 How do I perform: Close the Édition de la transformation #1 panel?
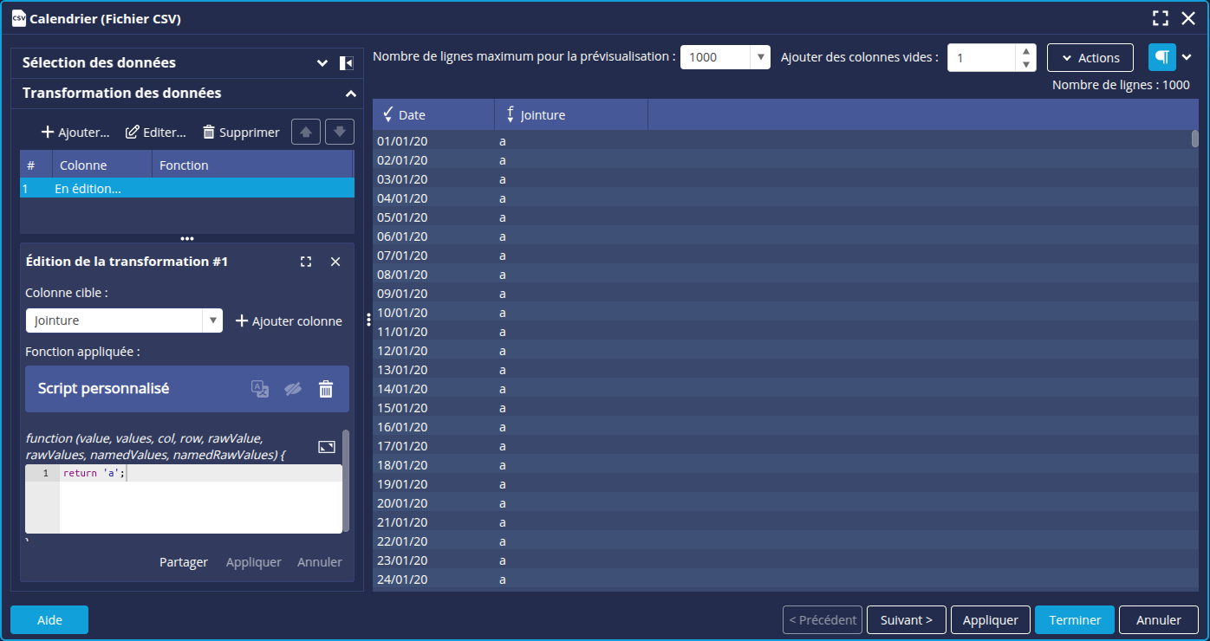335,262
